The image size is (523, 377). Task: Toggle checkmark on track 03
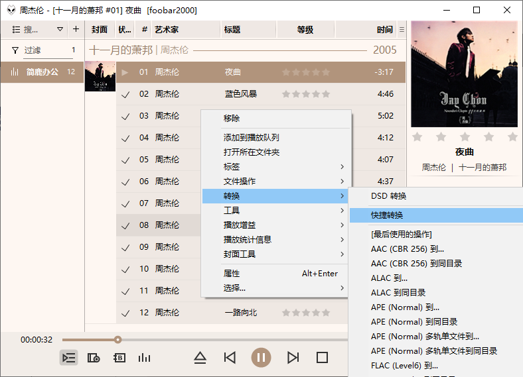[125, 117]
